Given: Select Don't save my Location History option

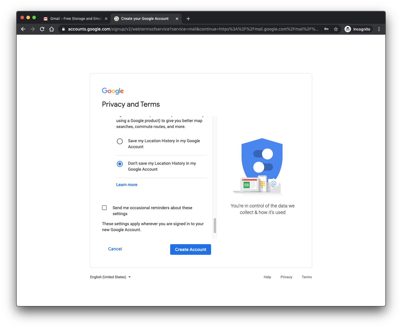Looking at the screenshot, I should pyautogui.click(x=120, y=164).
